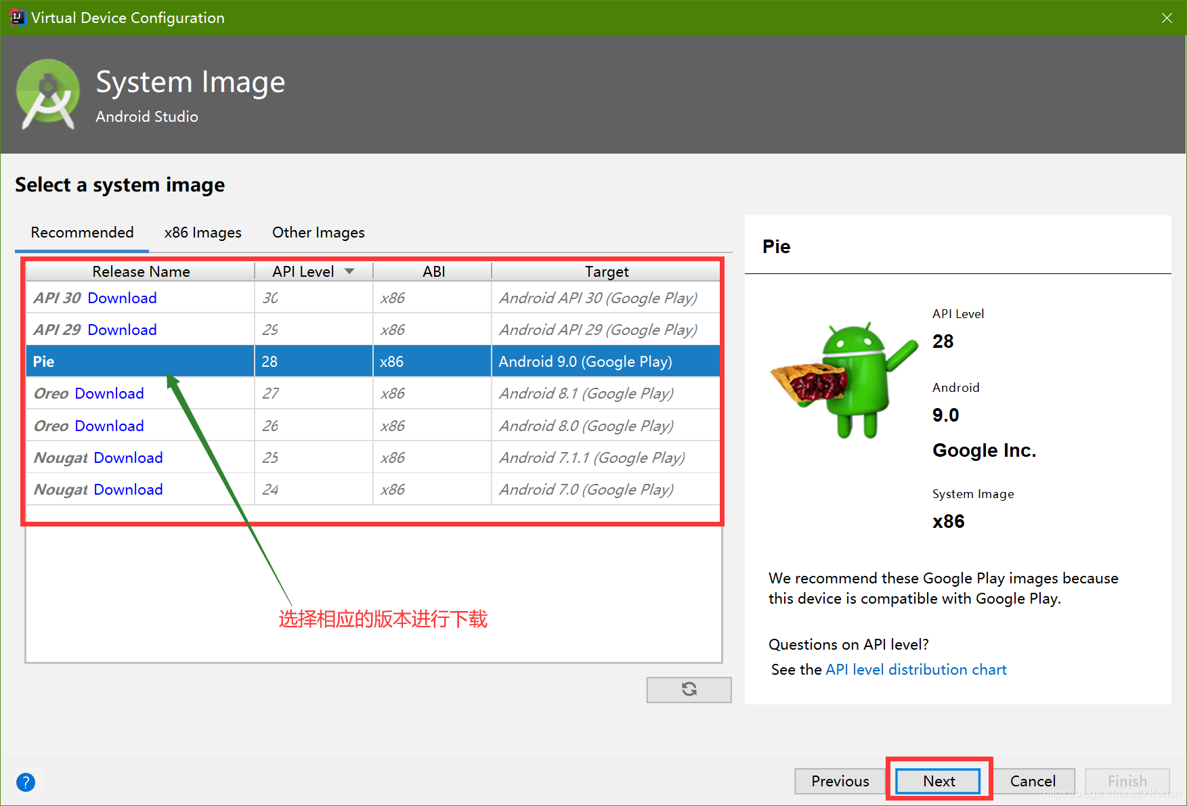Select the Android 8.0 (Google Play) cell
Image resolution: width=1187 pixels, height=806 pixels.
point(606,426)
